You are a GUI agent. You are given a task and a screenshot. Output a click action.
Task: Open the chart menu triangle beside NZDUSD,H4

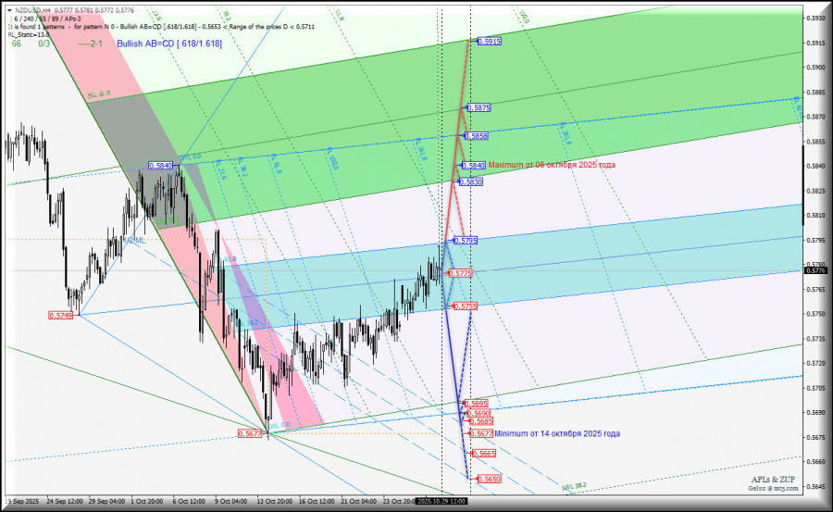[9, 10]
